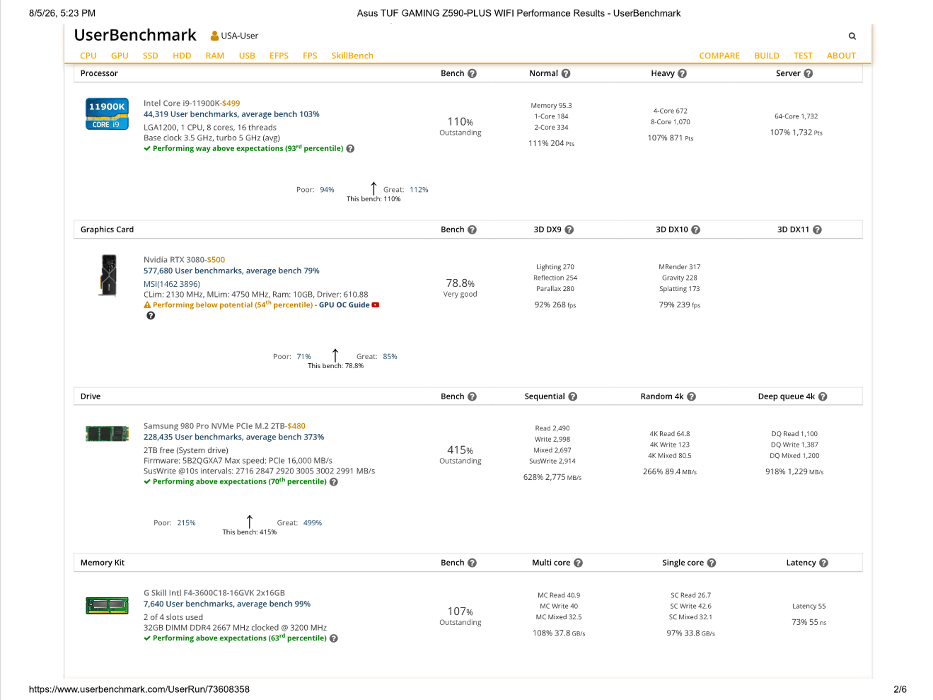933x700 pixels.
Task: View 228,435 User benchmarks for the drive
Action: [x=234, y=437]
